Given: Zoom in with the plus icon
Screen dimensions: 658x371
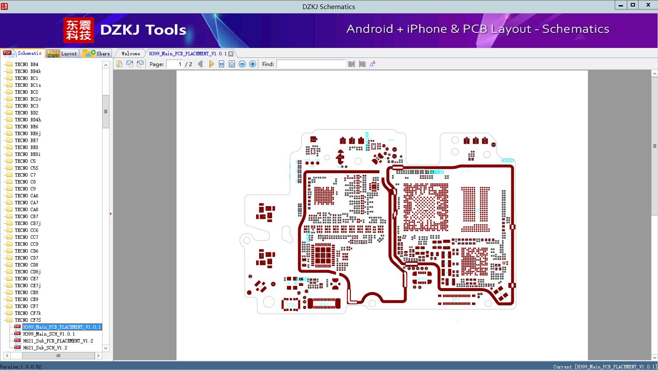Looking at the screenshot, I should tap(253, 64).
